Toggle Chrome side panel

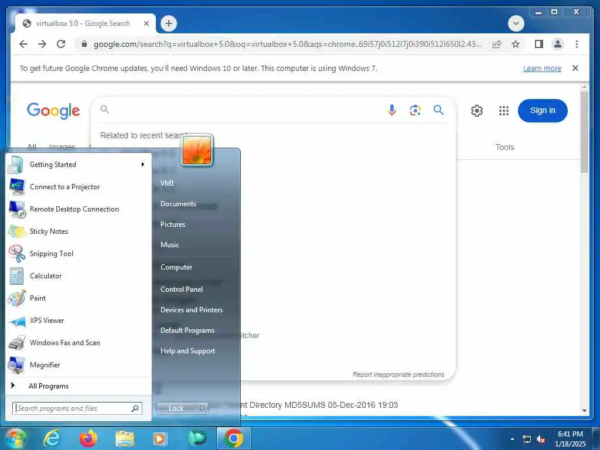[539, 44]
